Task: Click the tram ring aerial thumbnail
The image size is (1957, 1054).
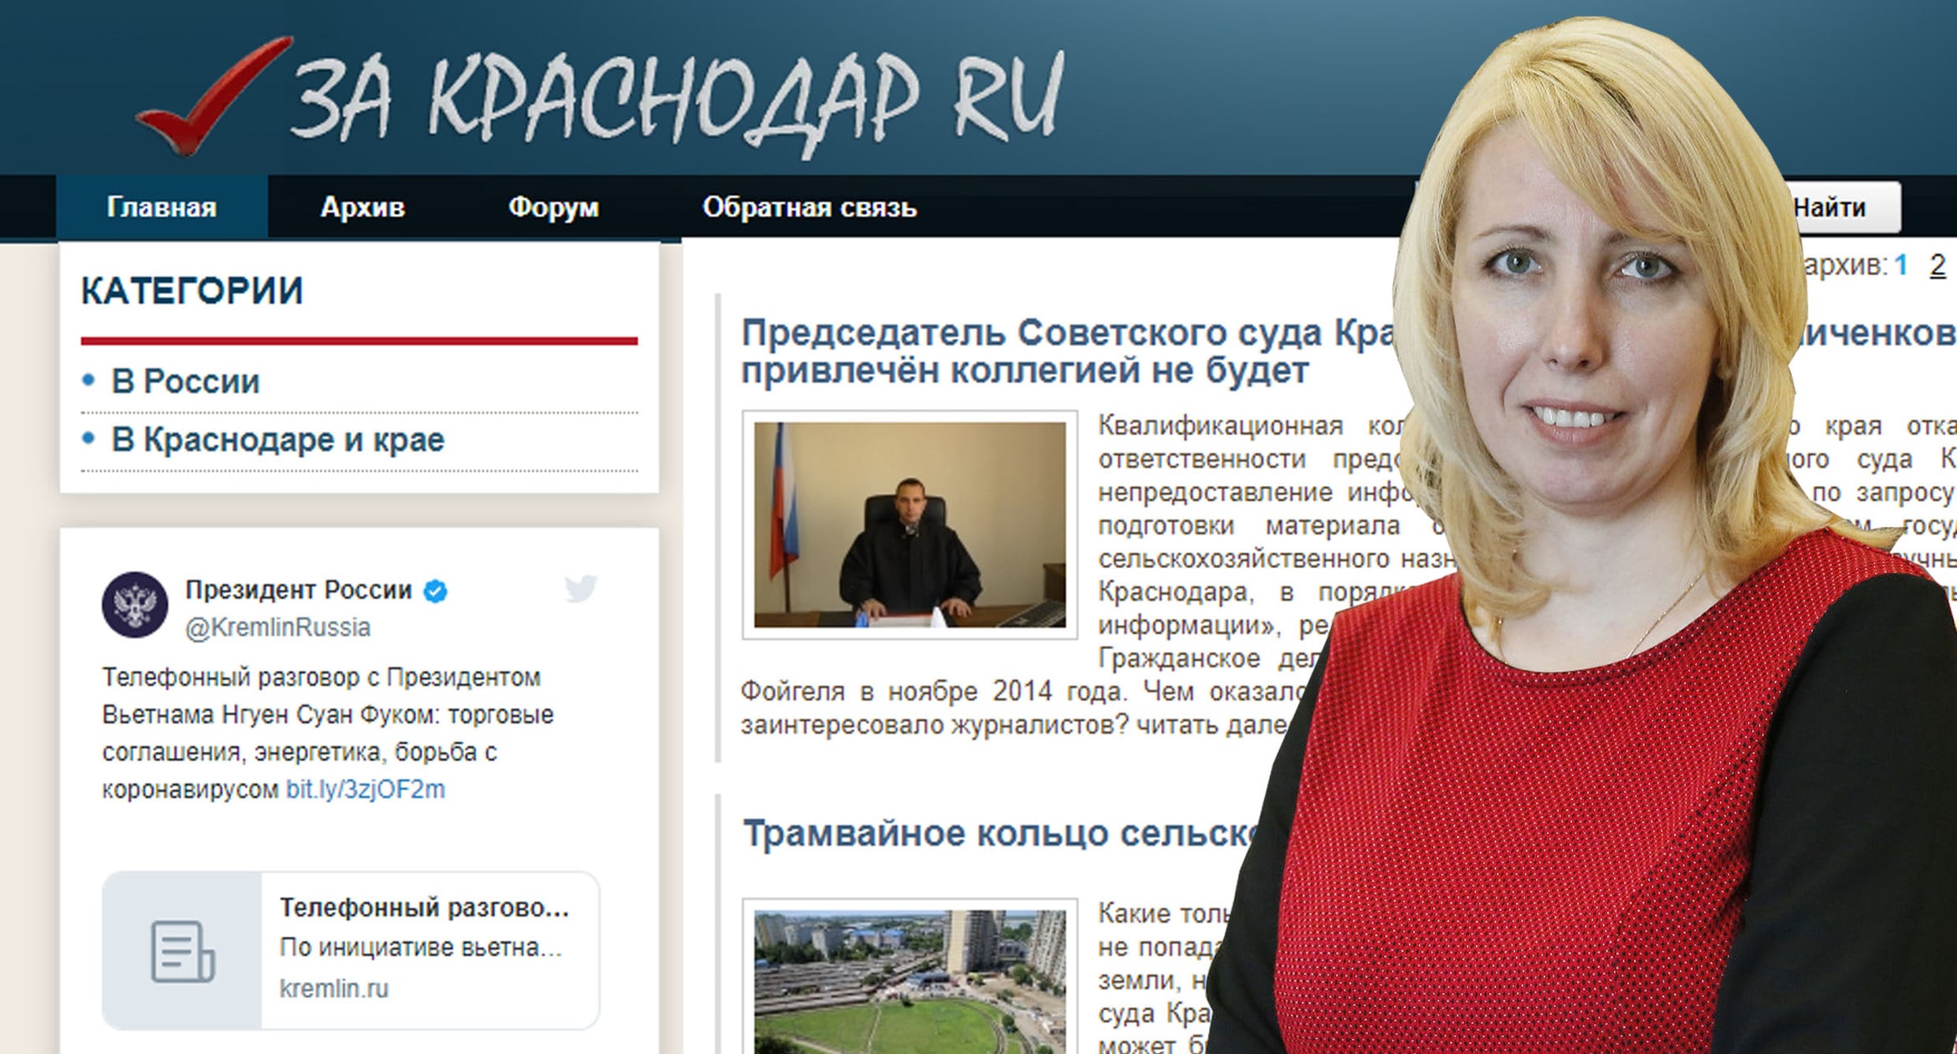Action: 909,980
